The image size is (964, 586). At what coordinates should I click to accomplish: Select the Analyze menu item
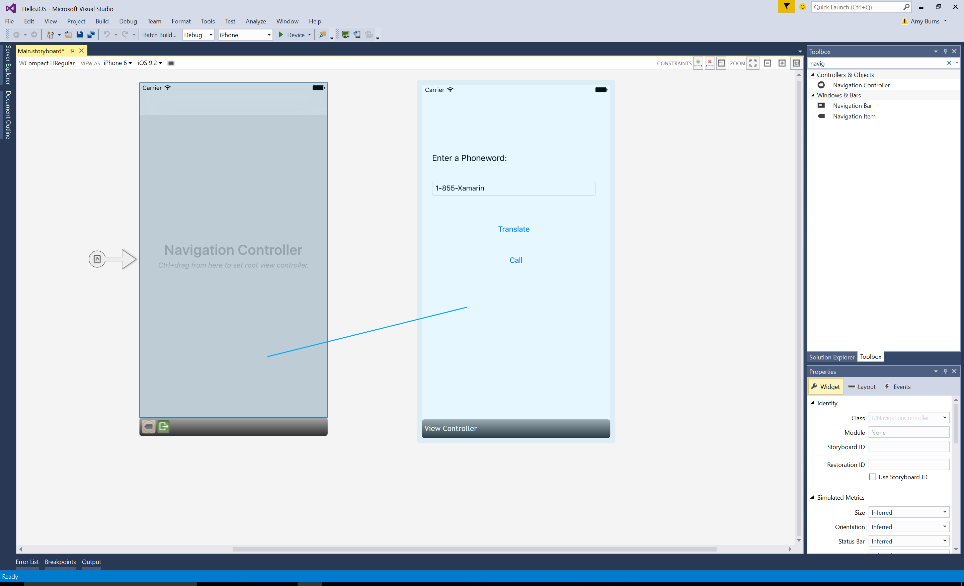[x=255, y=21]
